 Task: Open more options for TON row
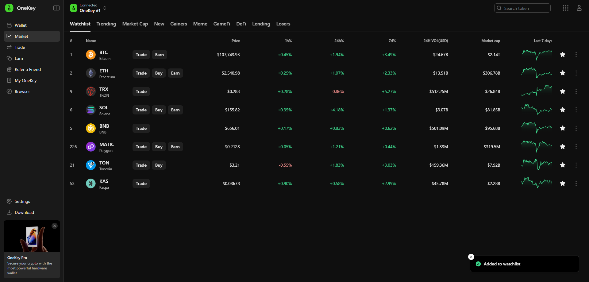tap(576, 165)
